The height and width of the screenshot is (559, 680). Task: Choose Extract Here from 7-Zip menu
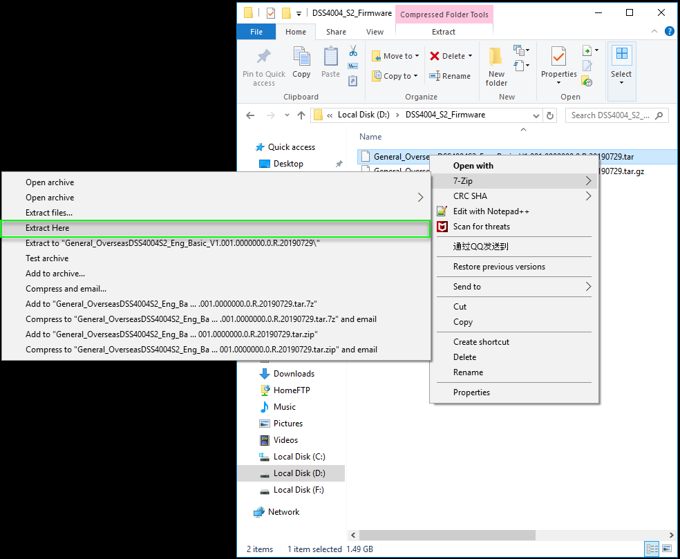[x=216, y=228]
